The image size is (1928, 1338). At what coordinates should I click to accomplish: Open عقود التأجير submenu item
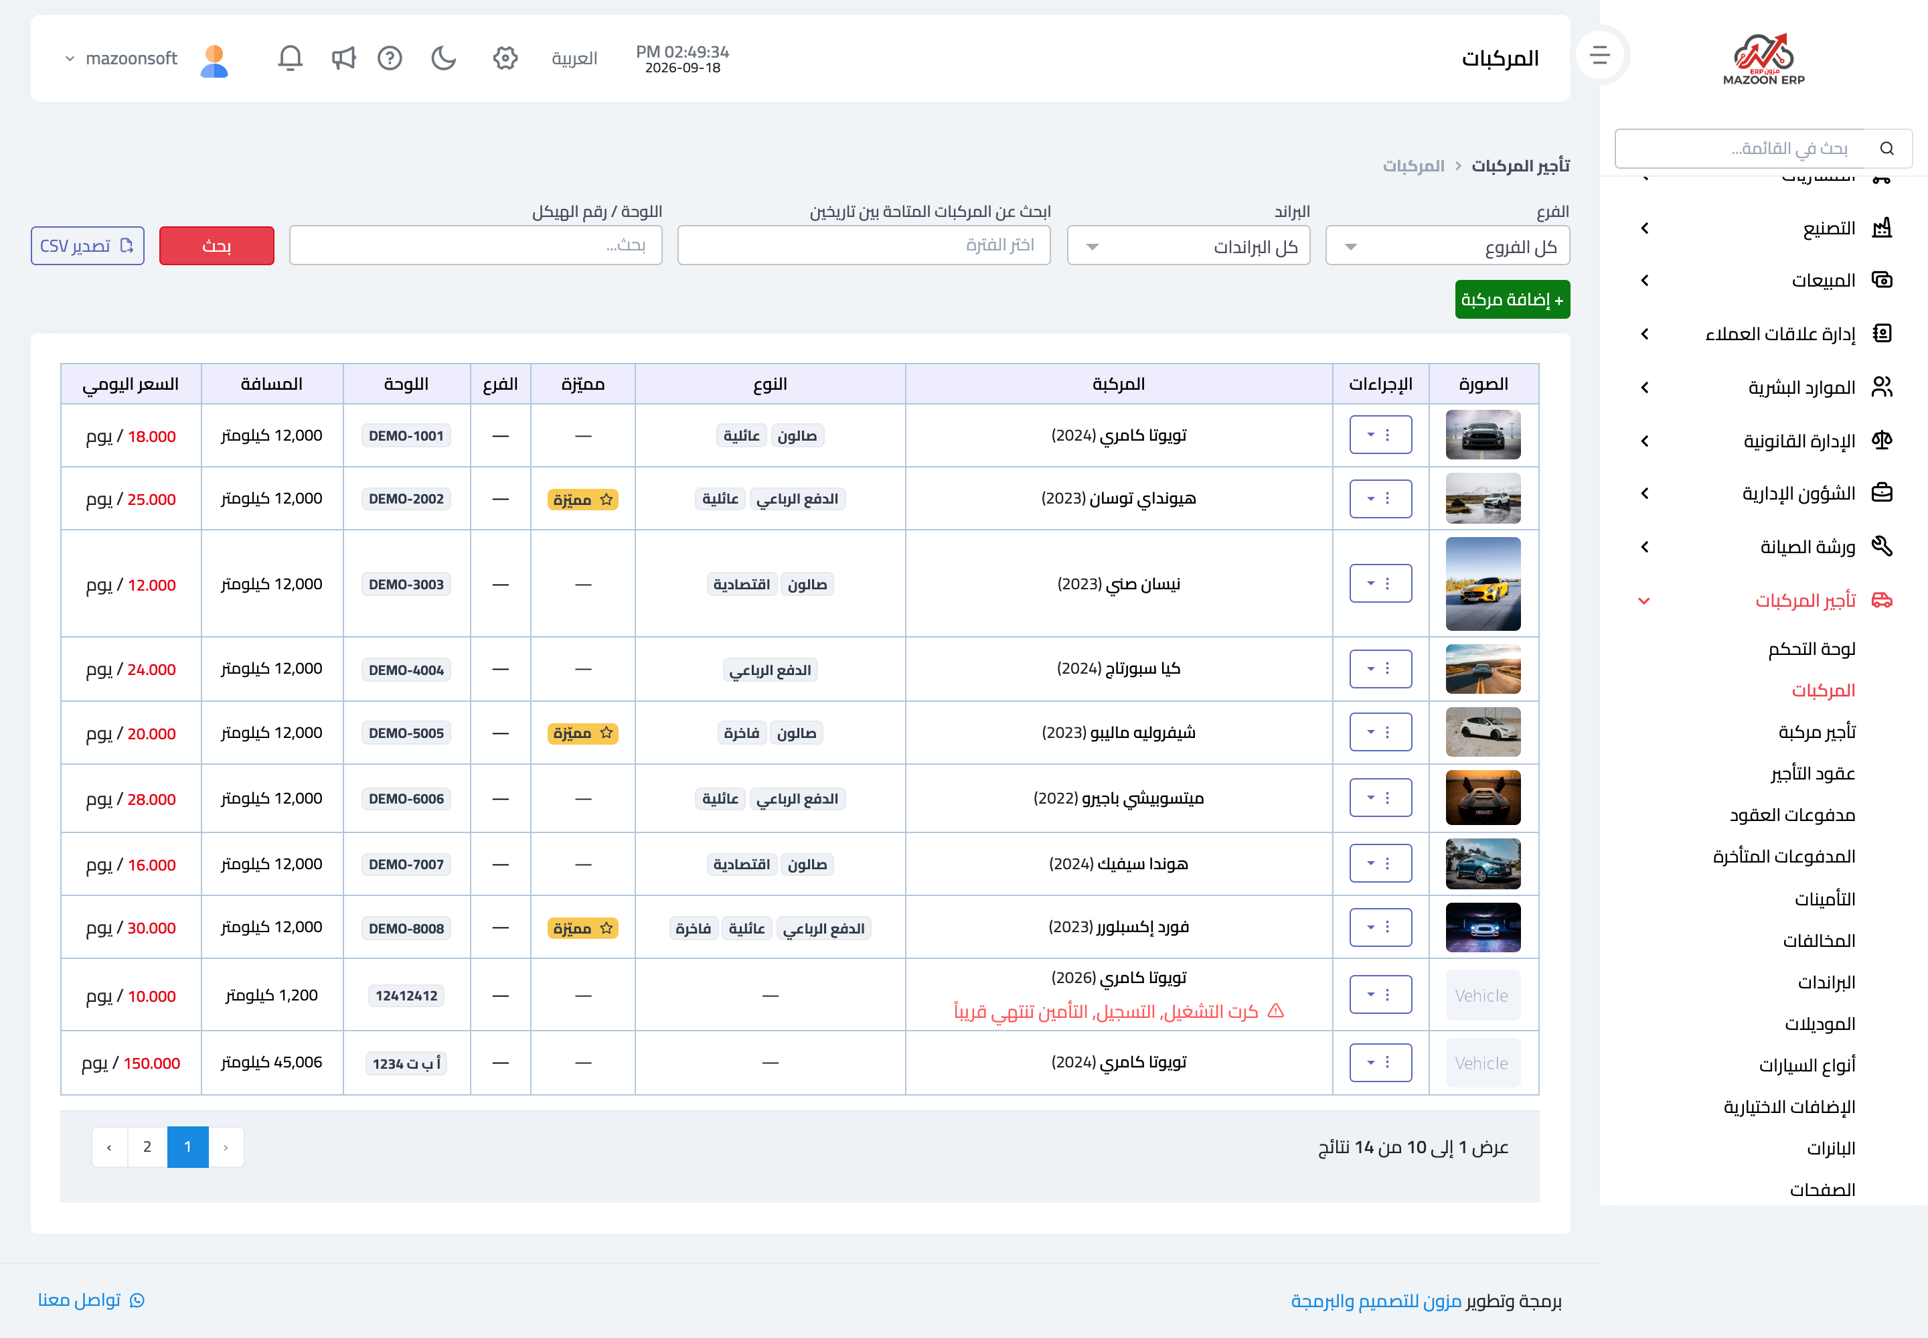click(x=1812, y=773)
